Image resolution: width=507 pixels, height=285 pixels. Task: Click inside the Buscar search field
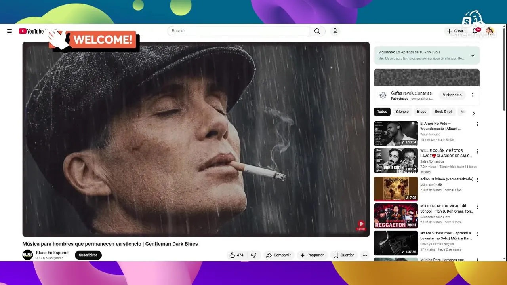(x=238, y=31)
